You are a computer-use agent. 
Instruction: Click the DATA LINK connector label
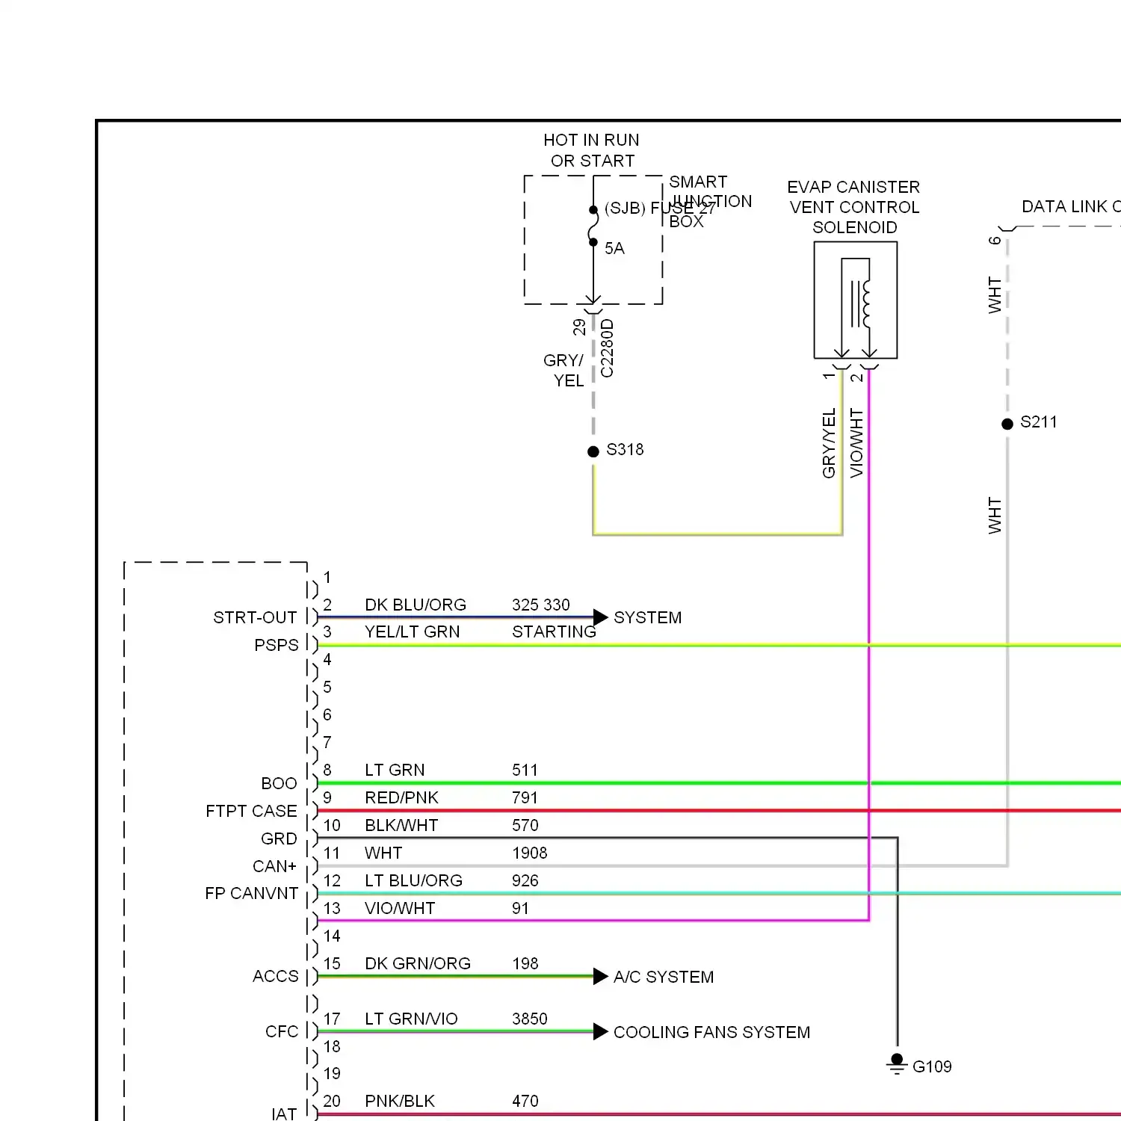click(1070, 206)
